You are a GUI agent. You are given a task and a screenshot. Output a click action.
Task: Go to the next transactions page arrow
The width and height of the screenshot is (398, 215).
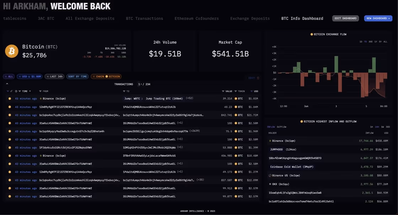pos(141,84)
